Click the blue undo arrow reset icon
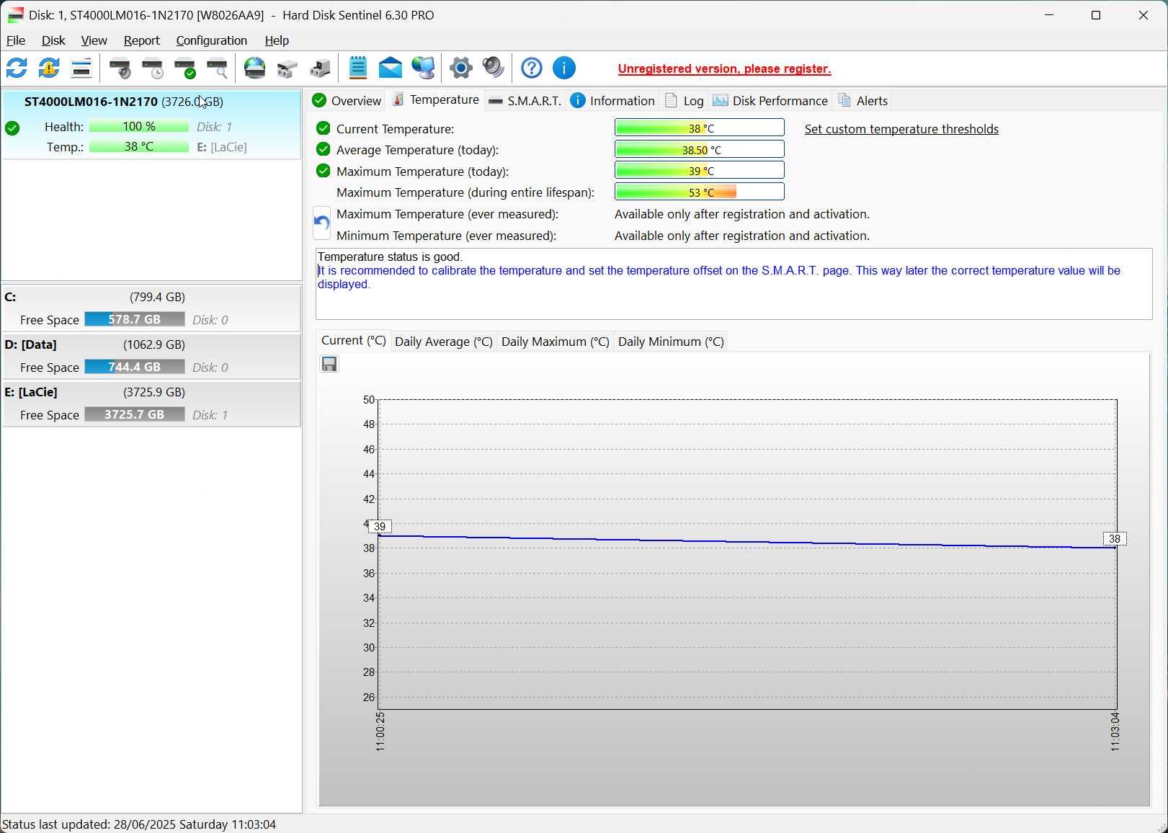1168x833 pixels. pos(321,223)
